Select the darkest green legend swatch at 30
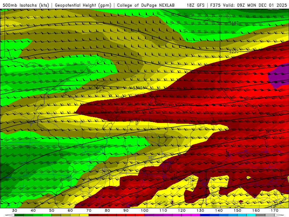The height and width of the screenshot is (217, 289). (x=19, y=215)
